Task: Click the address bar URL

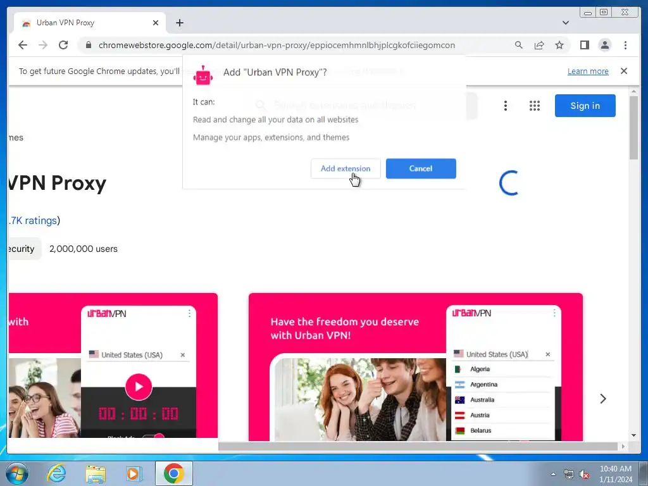Action: pos(277,45)
